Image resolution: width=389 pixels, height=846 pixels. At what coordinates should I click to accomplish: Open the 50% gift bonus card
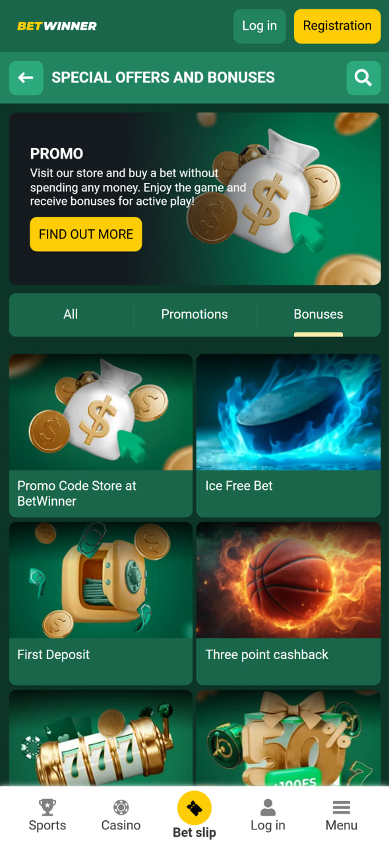(289, 738)
